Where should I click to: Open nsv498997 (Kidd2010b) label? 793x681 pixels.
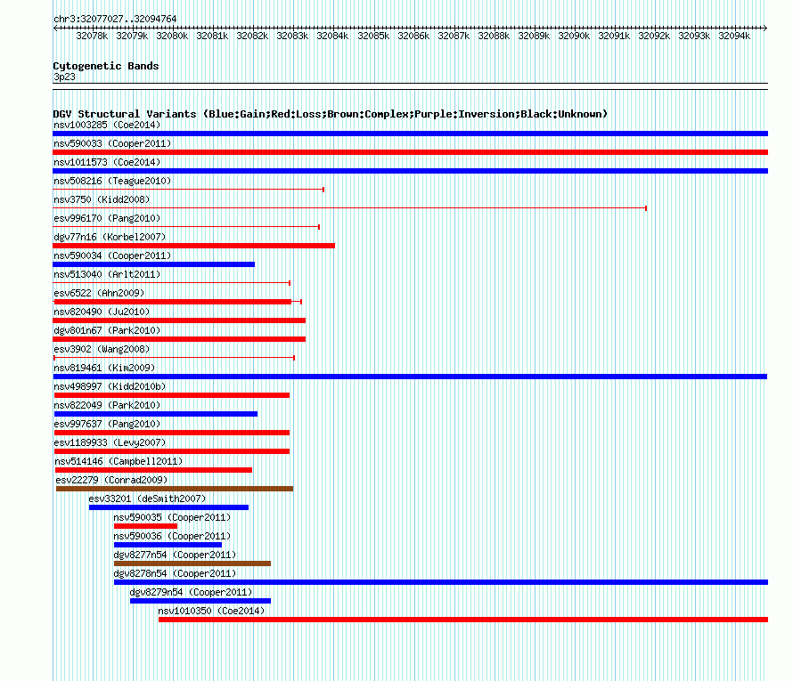coord(110,386)
